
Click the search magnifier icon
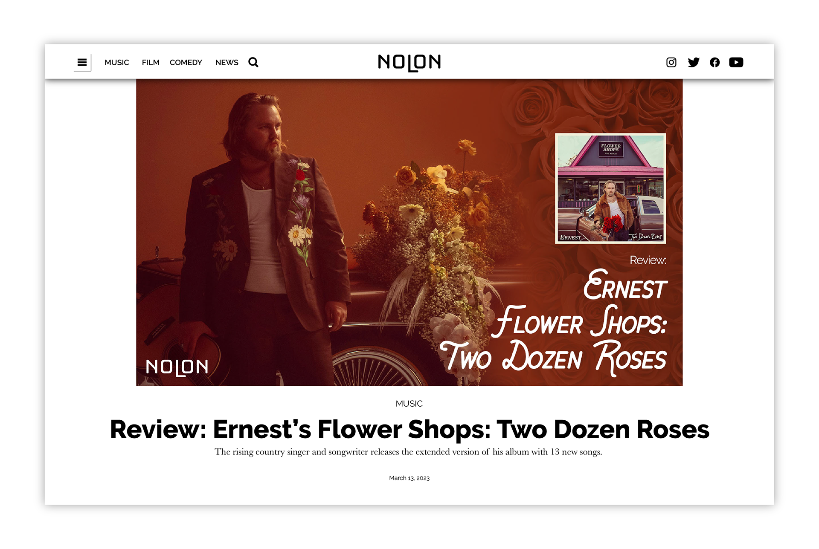coord(253,63)
